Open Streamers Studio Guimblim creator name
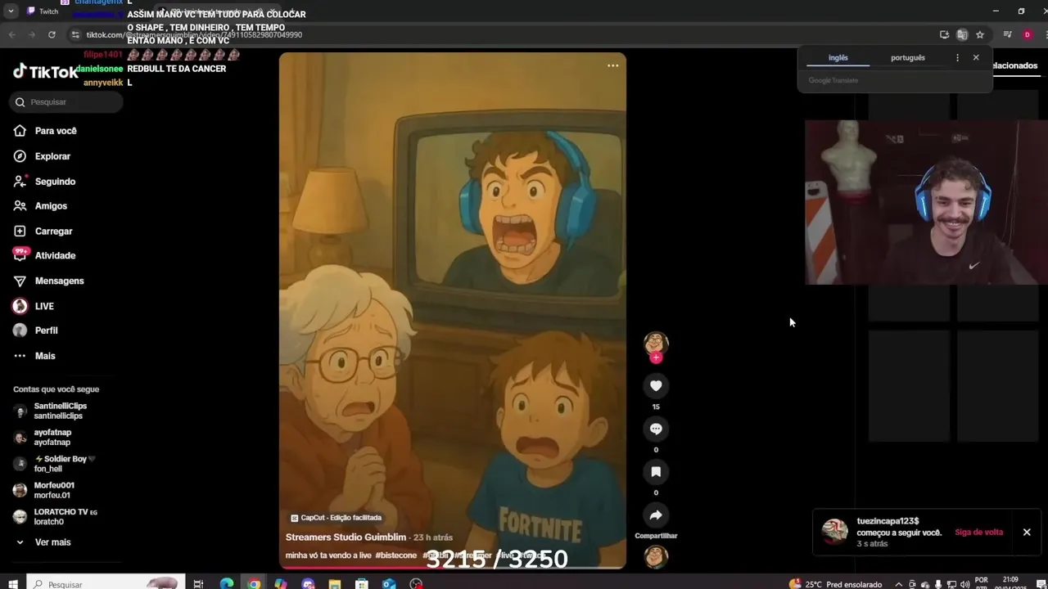 [346, 537]
